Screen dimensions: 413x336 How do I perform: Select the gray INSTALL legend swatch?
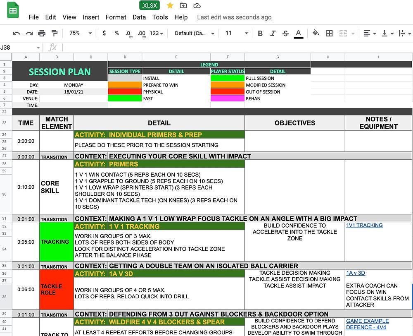pos(125,78)
